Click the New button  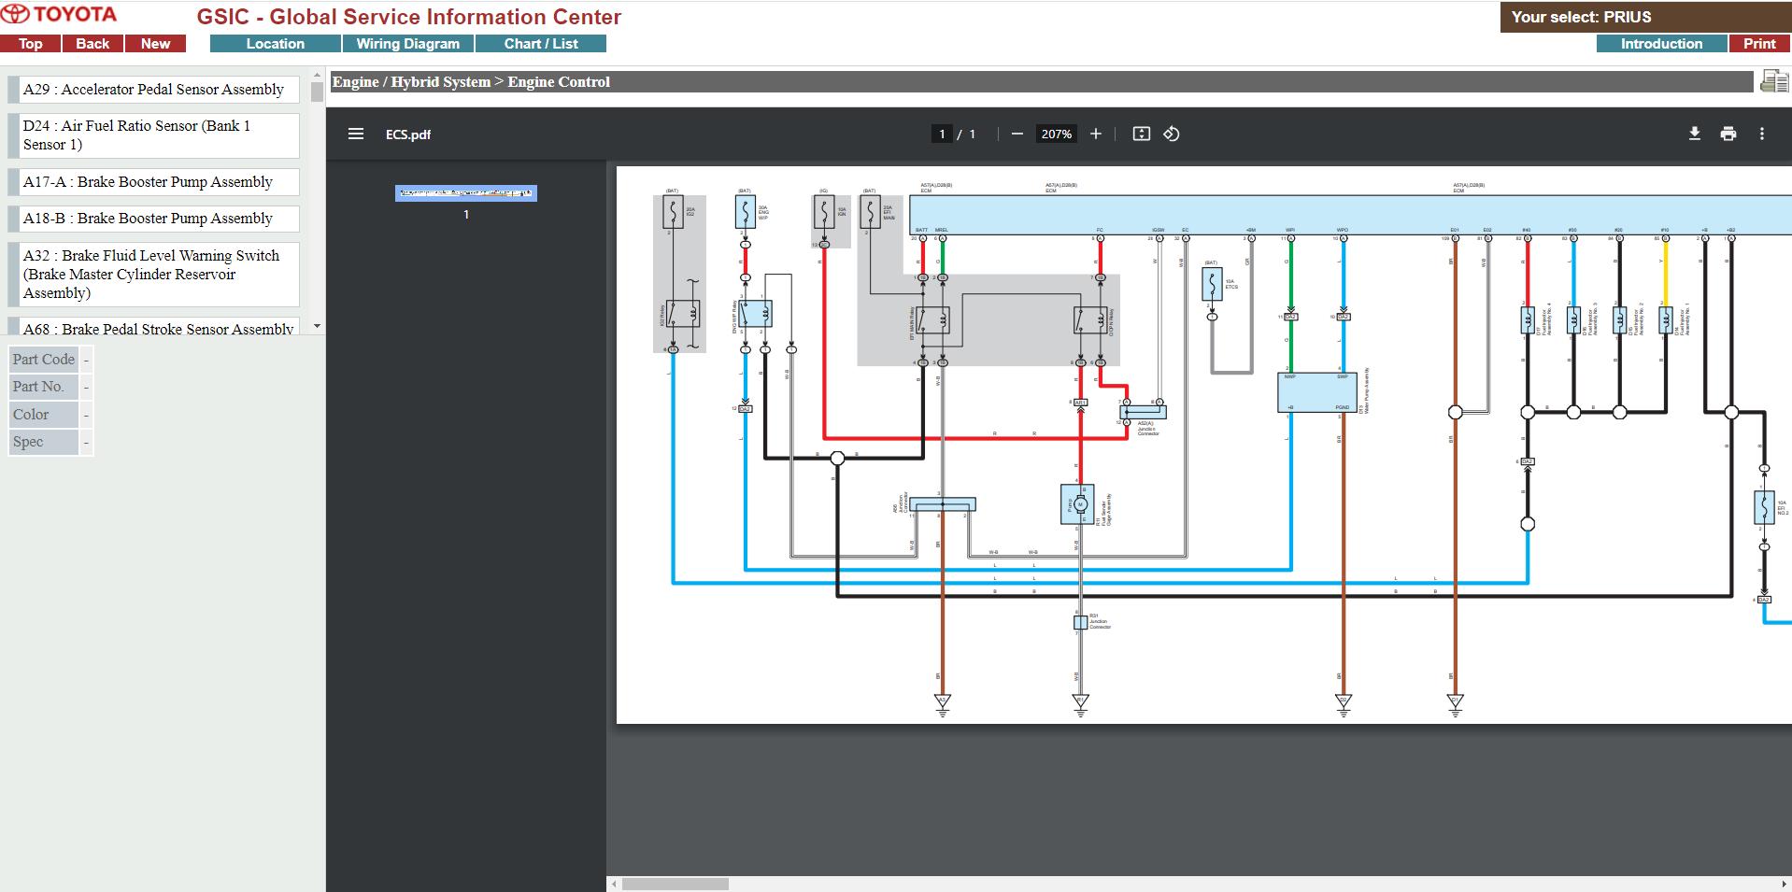click(155, 44)
